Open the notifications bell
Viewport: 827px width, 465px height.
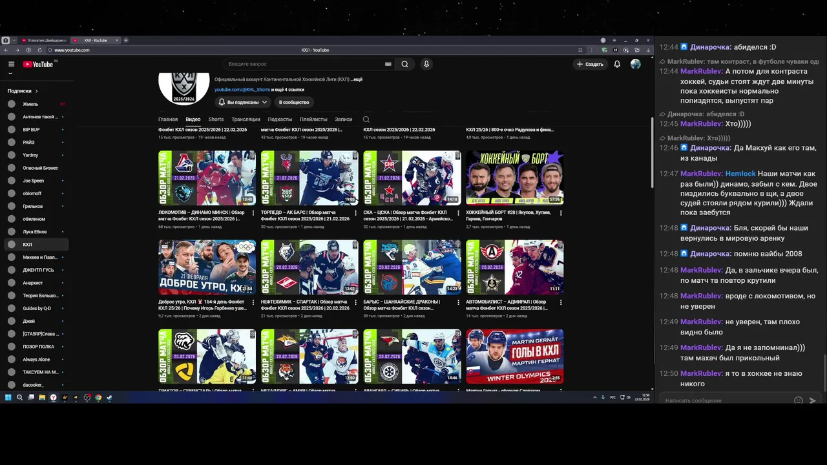pos(617,64)
